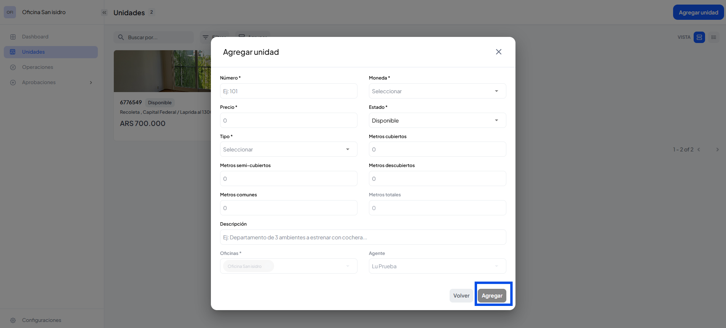726x328 pixels.
Task: Click the Operaciones sidebar icon
Action: coord(13,67)
